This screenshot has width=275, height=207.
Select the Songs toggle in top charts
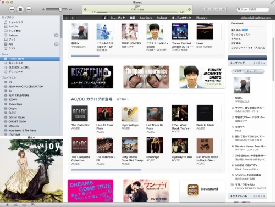tap(238, 71)
